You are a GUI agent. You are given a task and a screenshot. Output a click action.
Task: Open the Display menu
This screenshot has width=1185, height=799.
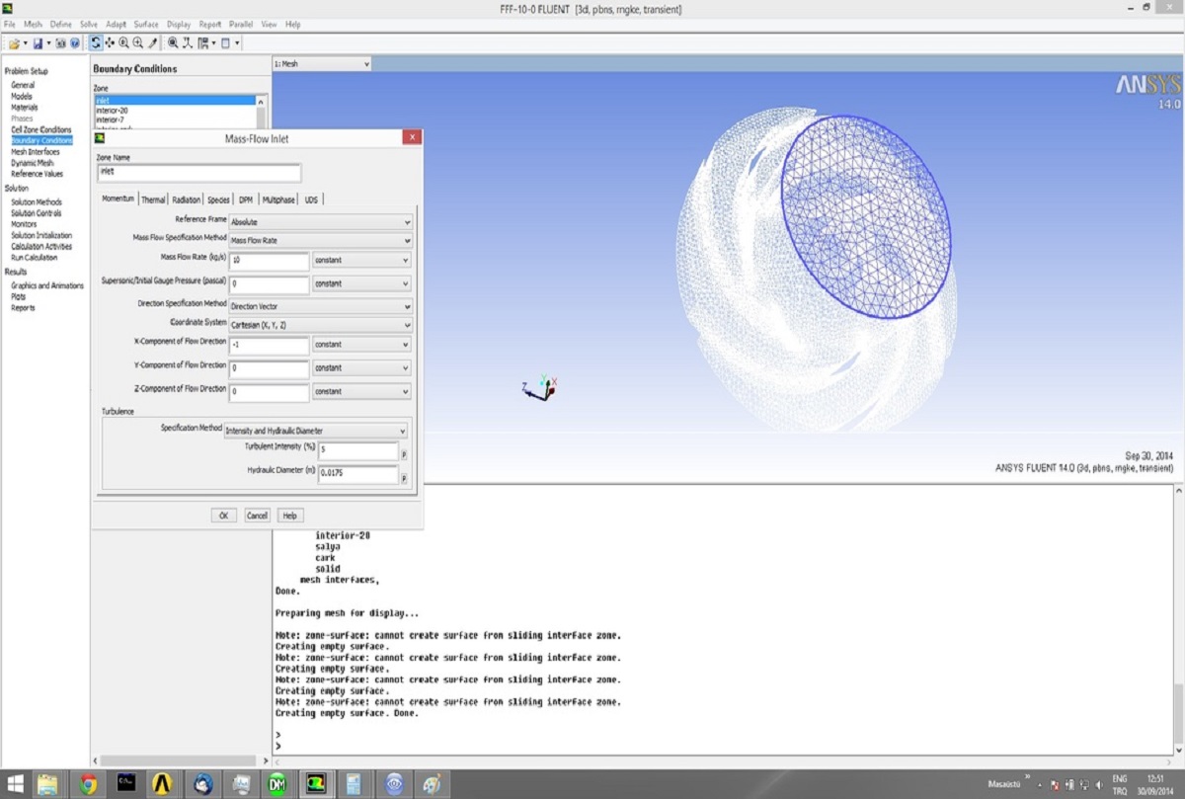(x=179, y=24)
